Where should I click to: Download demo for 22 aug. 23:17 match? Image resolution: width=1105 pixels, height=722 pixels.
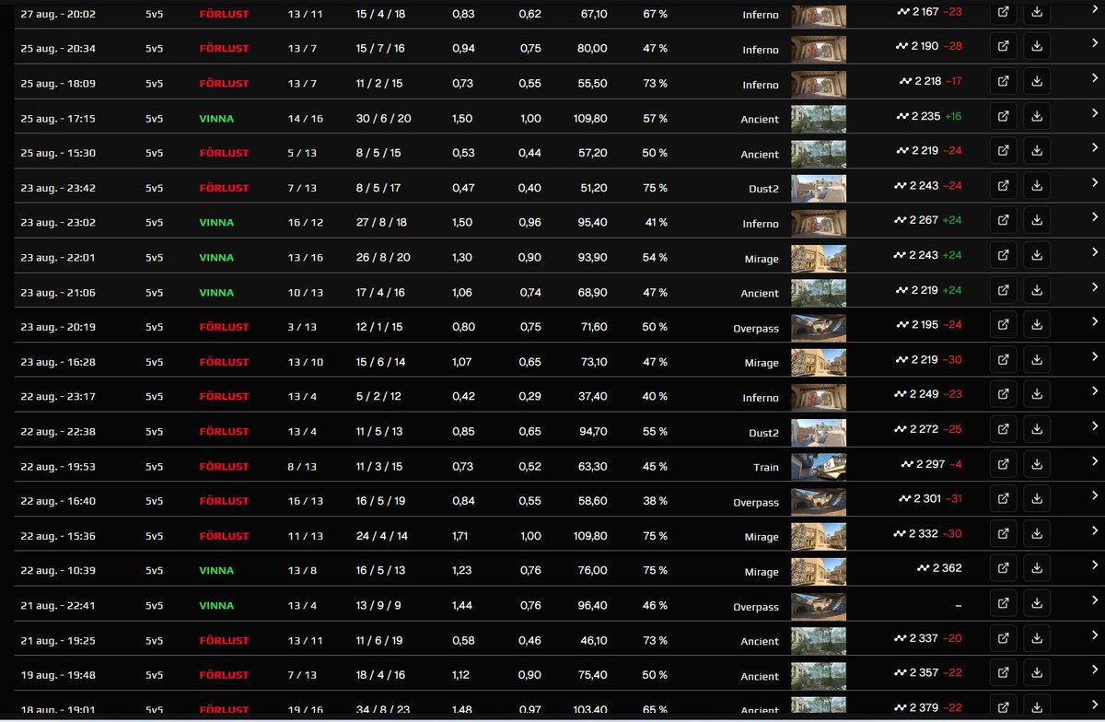(1037, 394)
